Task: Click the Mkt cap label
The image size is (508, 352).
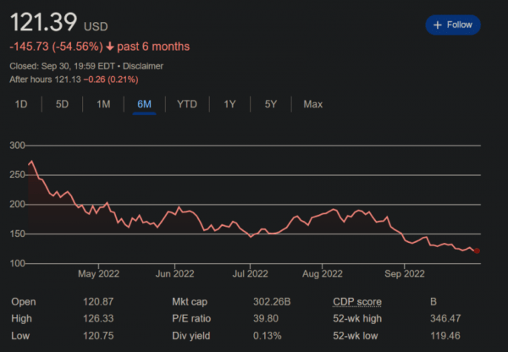Action: (190, 302)
